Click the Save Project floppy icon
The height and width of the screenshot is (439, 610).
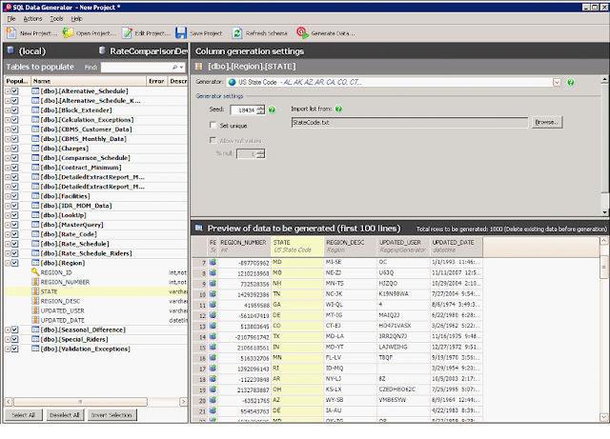click(181, 32)
